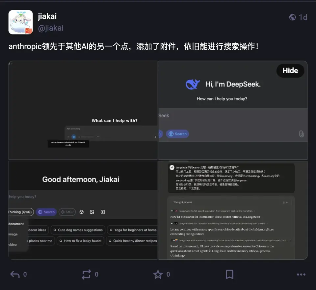Click the 'How can I help you today?' text

pos(222,99)
